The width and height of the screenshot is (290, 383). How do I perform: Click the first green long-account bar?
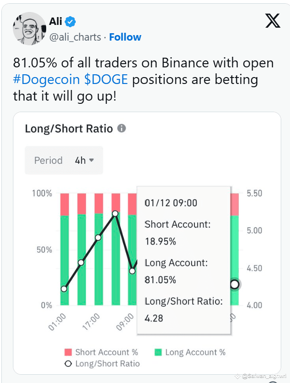65,260
